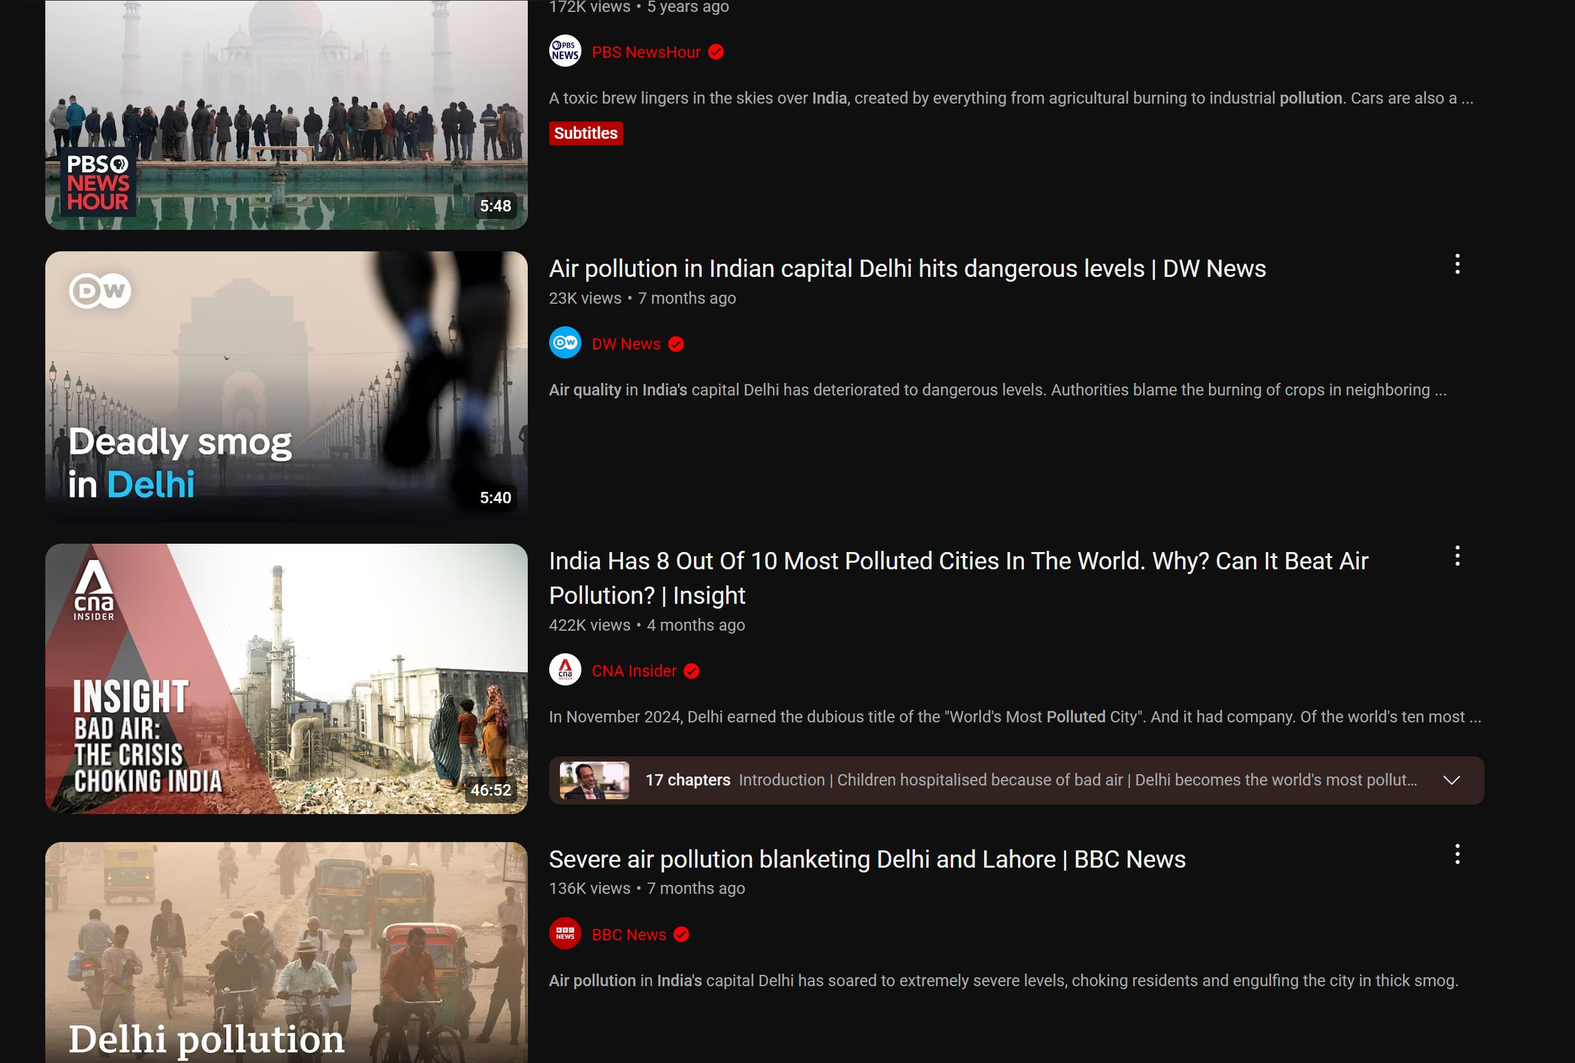1575x1063 pixels.
Task: Open more options for DW News video
Action: tap(1457, 264)
